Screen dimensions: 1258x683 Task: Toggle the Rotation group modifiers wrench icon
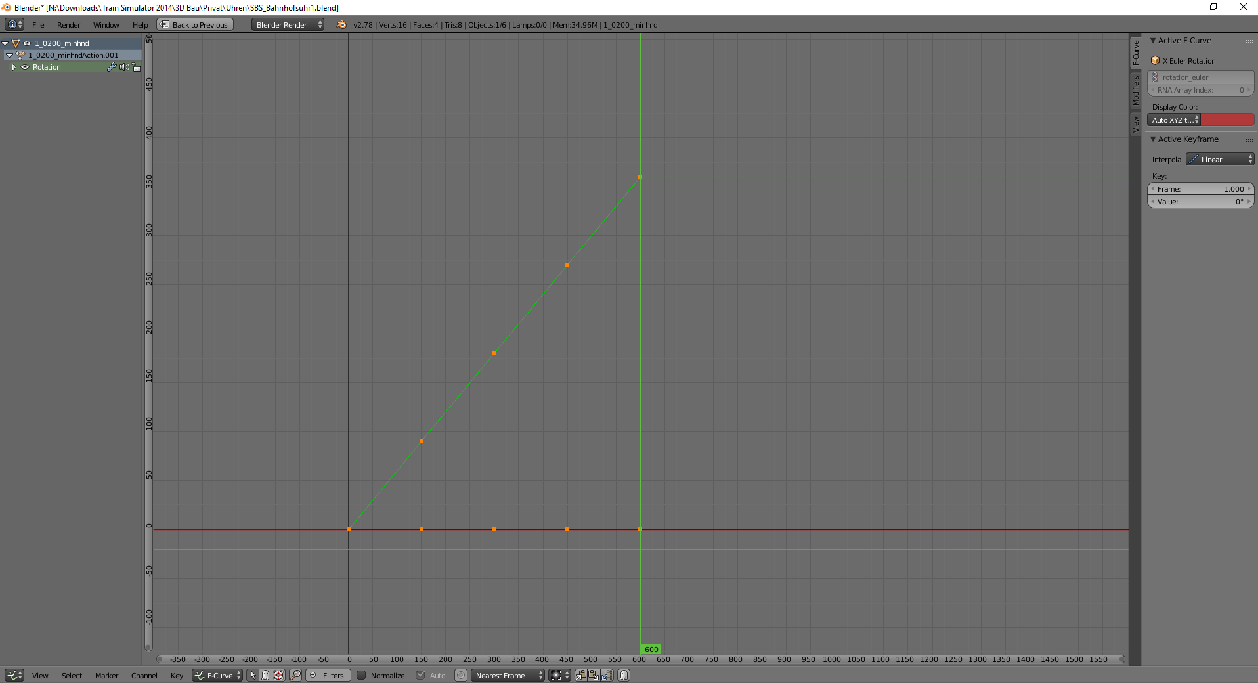[x=112, y=67]
